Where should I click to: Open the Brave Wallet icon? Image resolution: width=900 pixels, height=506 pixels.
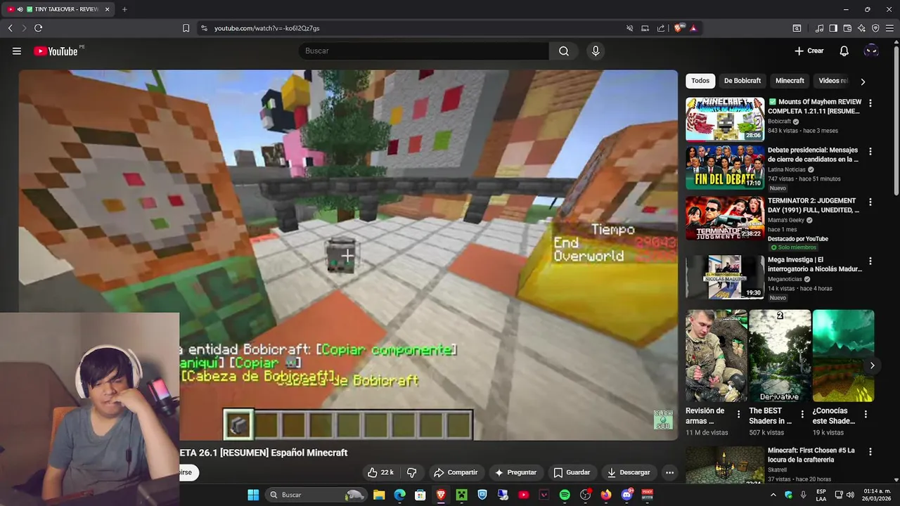(847, 28)
